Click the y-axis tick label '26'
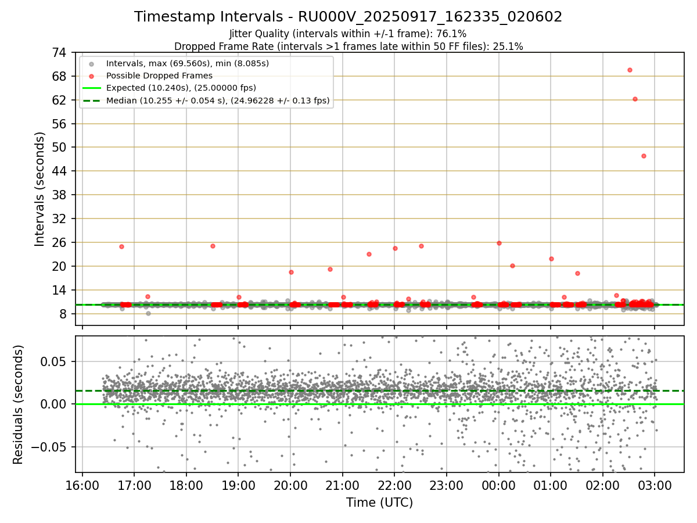The height and width of the screenshot is (523, 697). pos(60,242)
